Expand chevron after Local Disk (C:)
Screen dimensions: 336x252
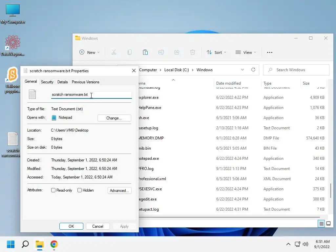193,70
